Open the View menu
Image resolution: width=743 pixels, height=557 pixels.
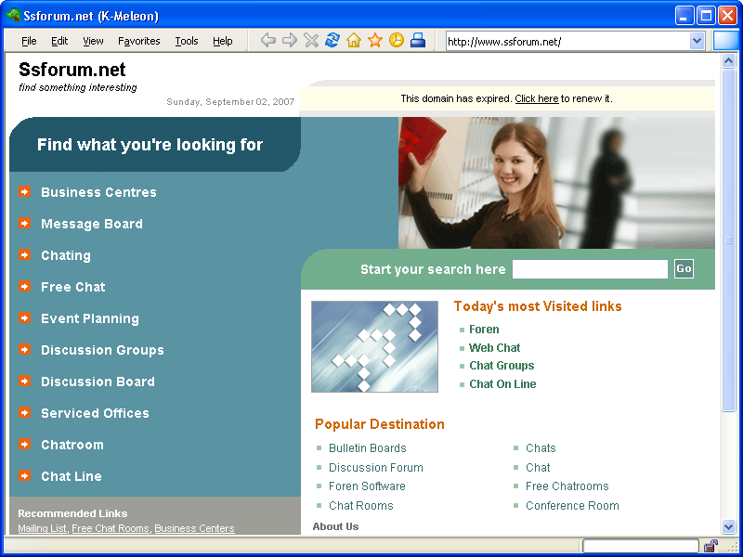(93, 41)
